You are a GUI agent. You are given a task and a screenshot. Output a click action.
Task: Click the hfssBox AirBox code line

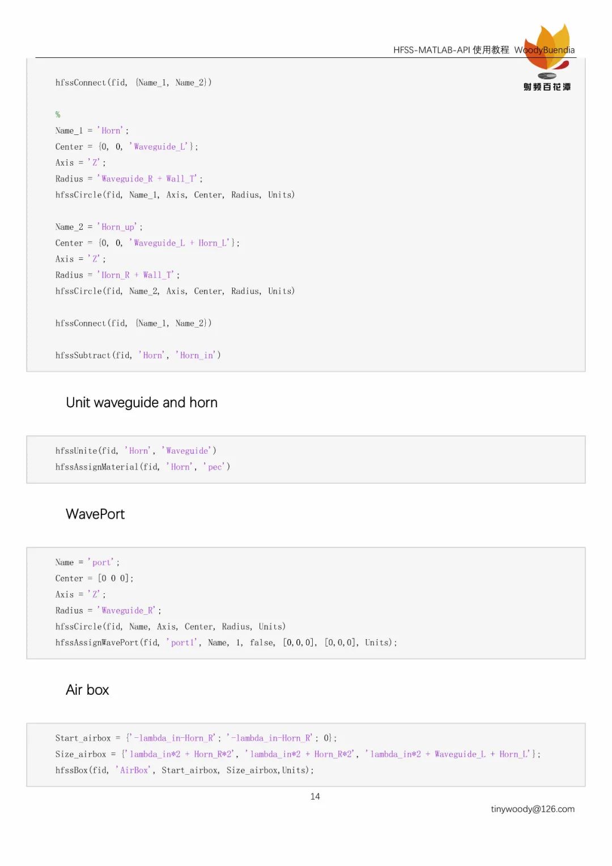pos(184,770)
